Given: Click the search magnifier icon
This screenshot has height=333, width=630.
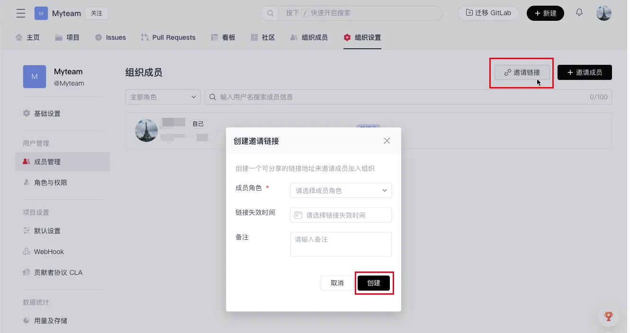Looking at the screenshot, I should click(x=270, y=13).
